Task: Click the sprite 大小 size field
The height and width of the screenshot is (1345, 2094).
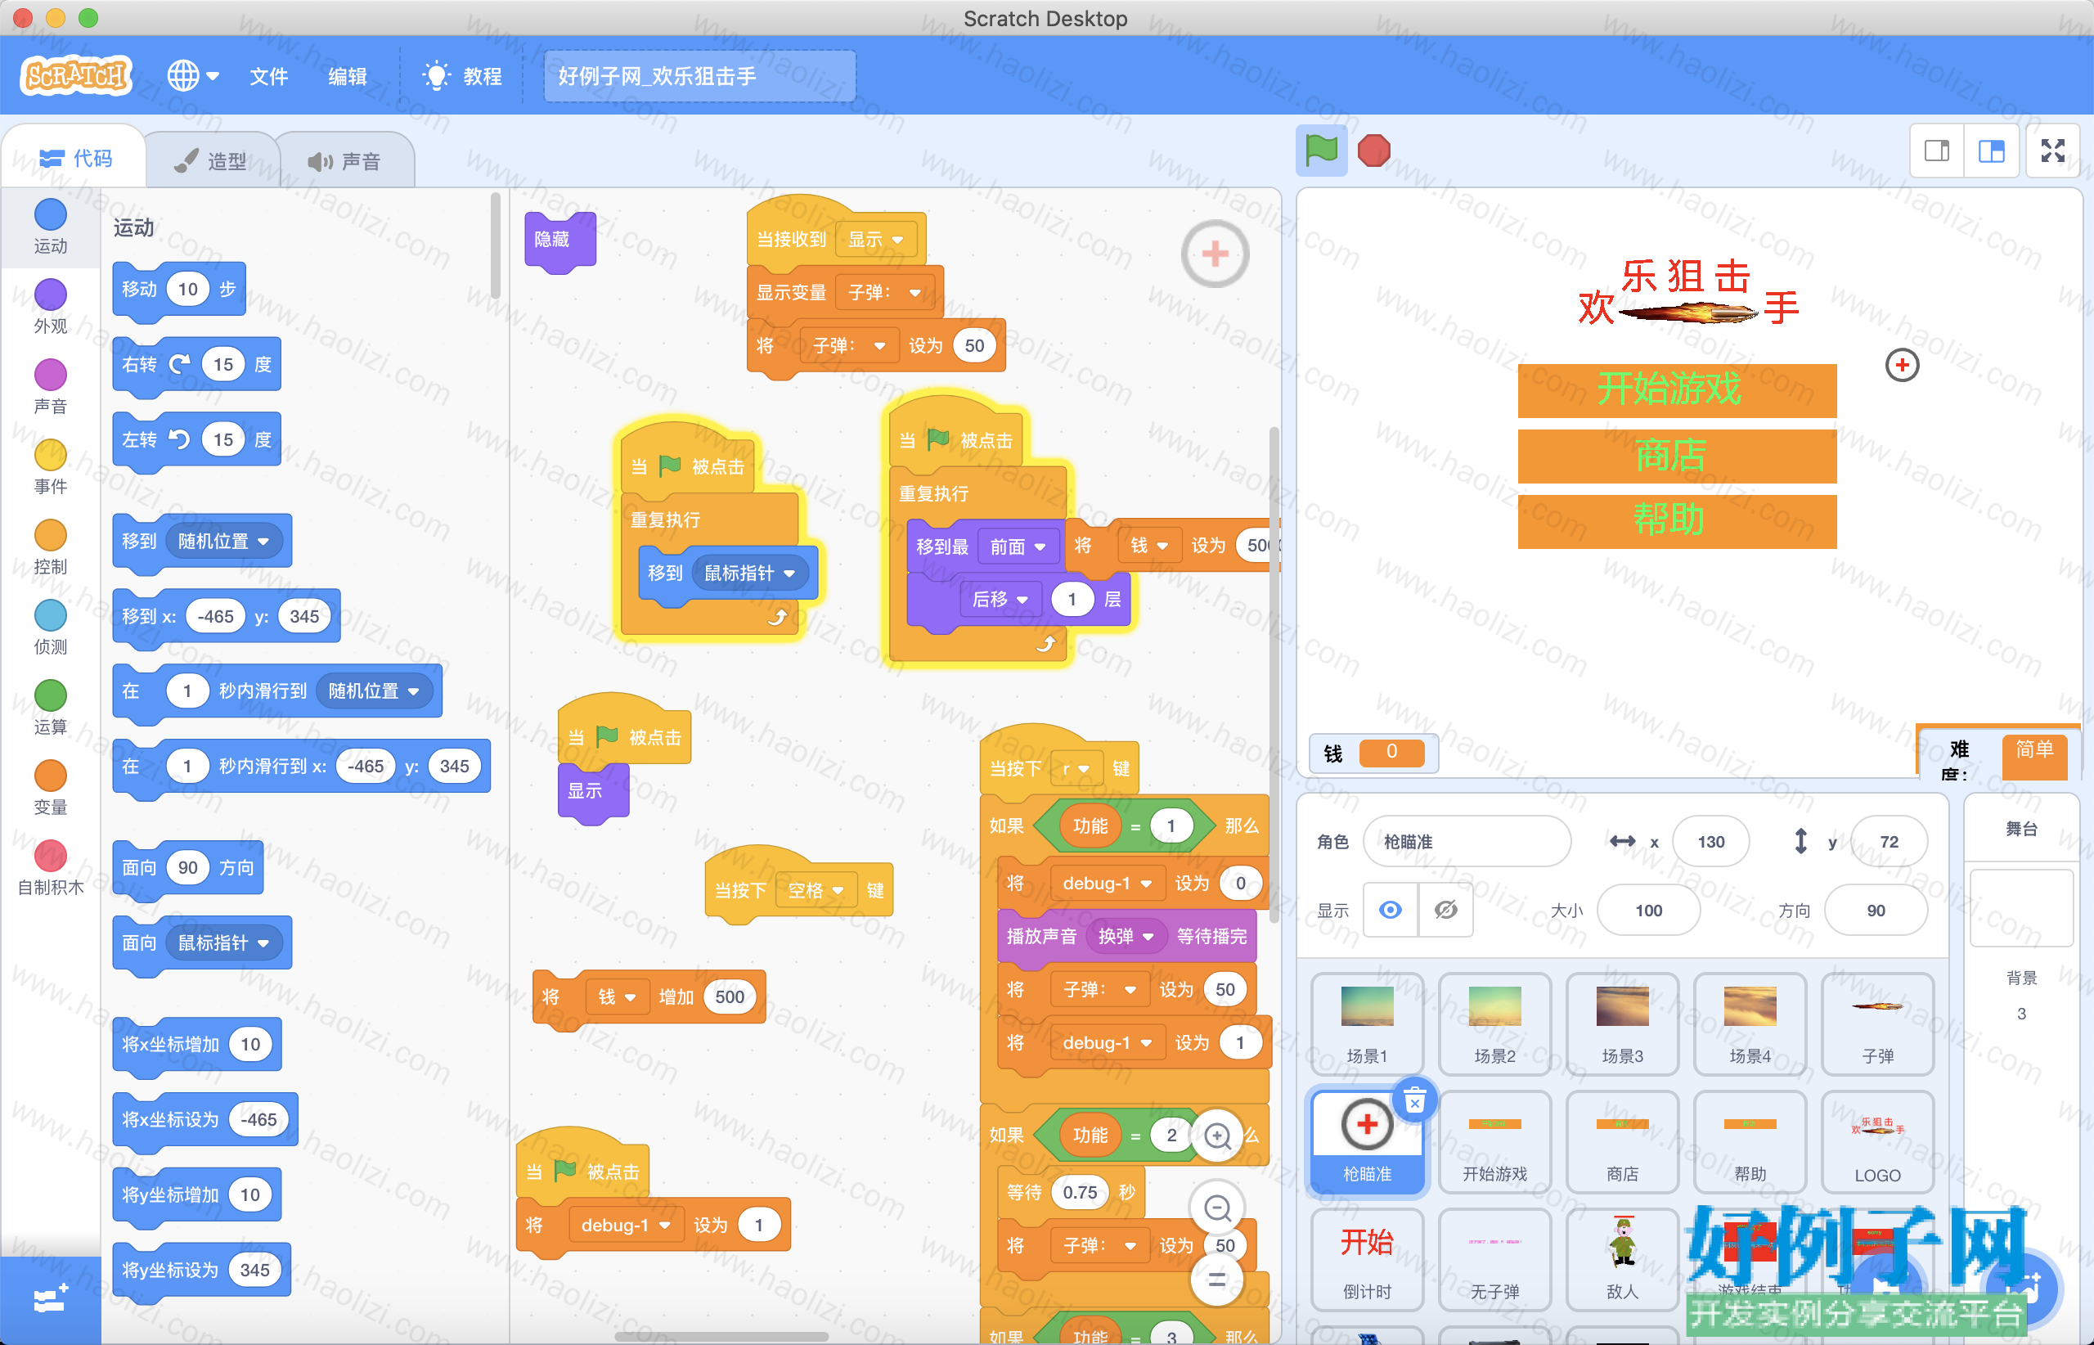Action: tap(1647, 910)
